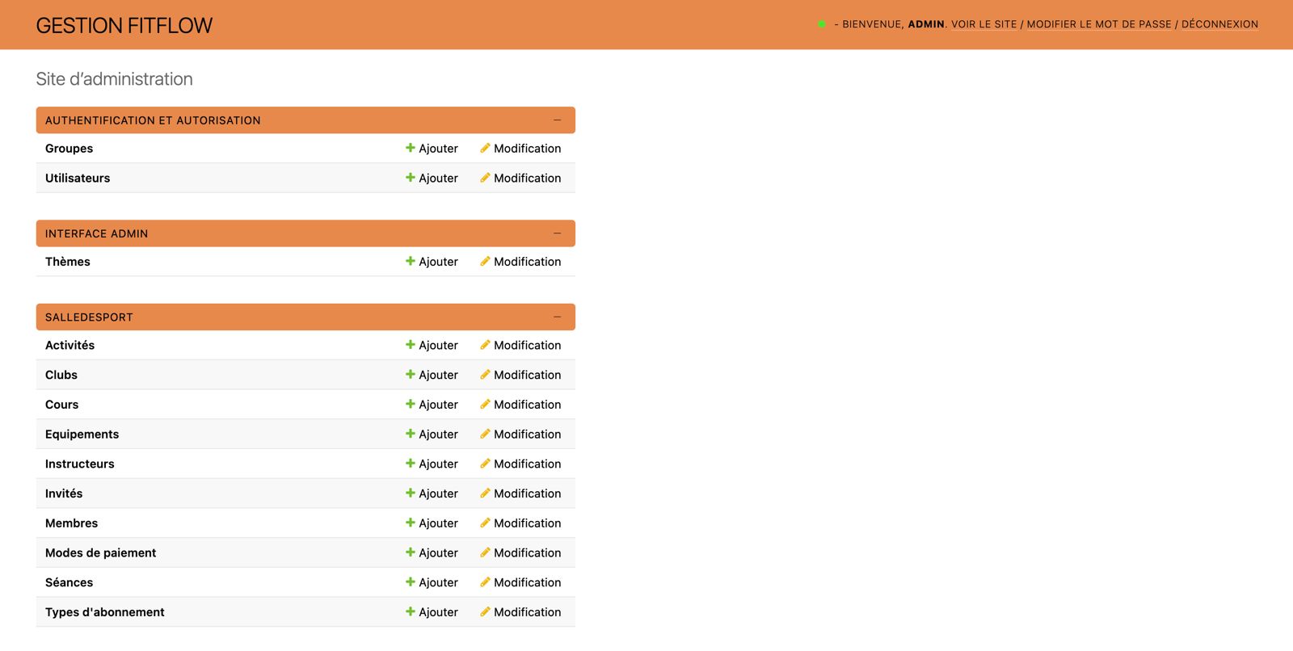Open the Equipements model list
This screenshot has width=1293, height=651.
tap(82, 435)
